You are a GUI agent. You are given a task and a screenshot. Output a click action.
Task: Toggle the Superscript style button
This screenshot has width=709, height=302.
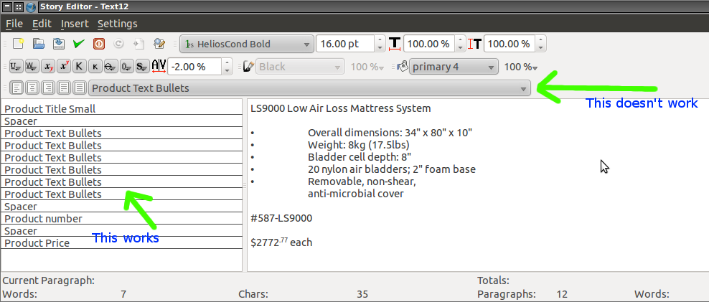[x=64, y=67]
